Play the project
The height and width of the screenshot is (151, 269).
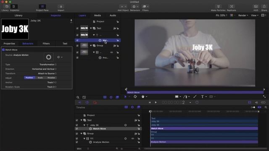[x=156, y=102]
